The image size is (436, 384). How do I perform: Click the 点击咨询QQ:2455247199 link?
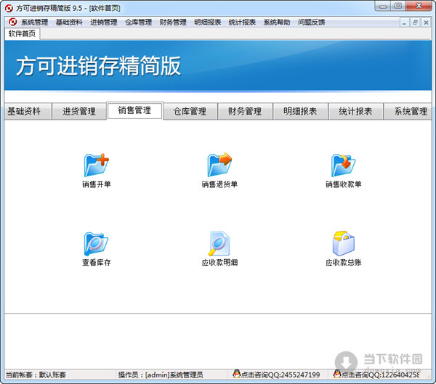pos(280,375)
